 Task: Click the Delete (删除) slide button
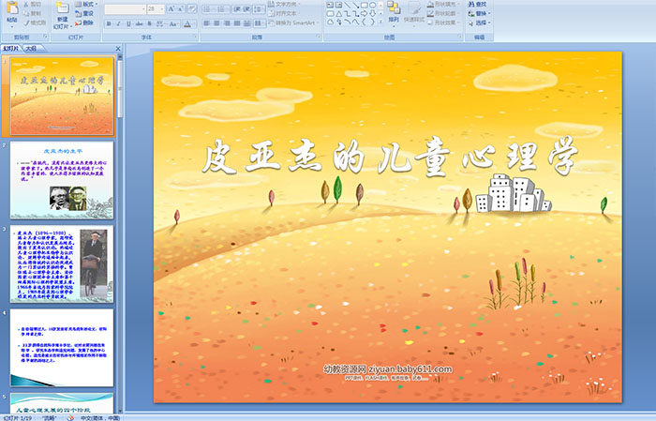click(x=83, y=23)
